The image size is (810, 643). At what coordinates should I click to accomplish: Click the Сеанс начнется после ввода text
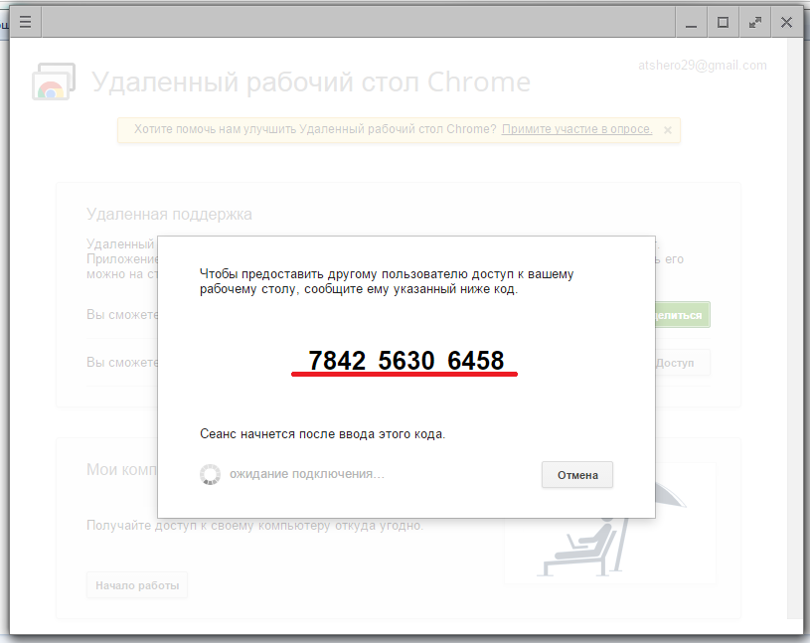point(322,434)
